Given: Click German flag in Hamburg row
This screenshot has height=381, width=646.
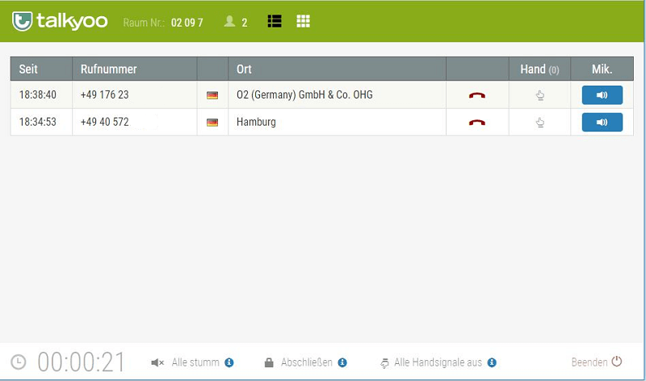Looking at the screenshot, I should click(212, 123).
